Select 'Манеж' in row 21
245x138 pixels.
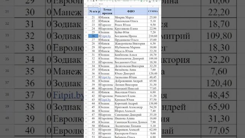[x=107, y=17]
